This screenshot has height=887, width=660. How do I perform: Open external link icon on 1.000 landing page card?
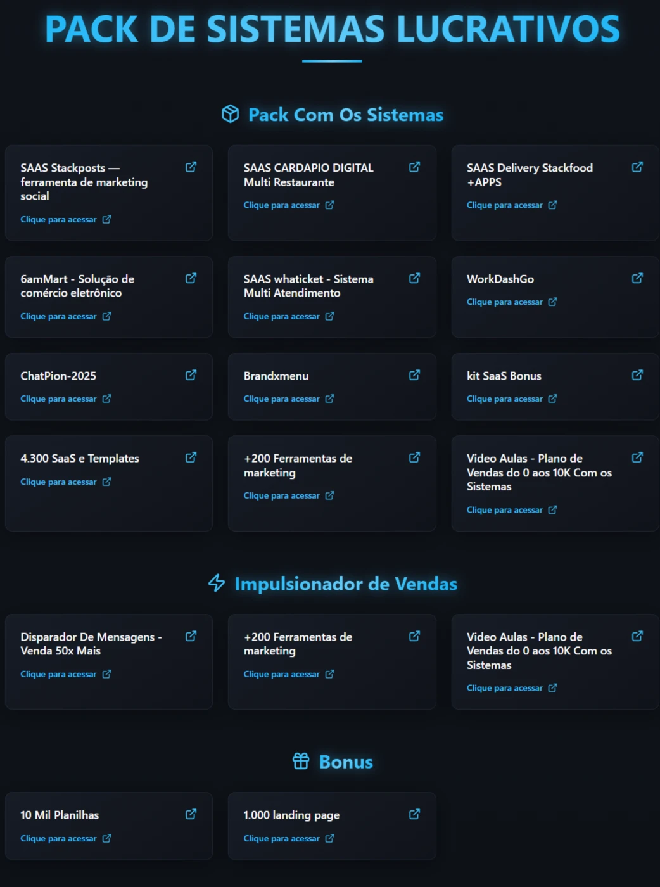point(414,814)
